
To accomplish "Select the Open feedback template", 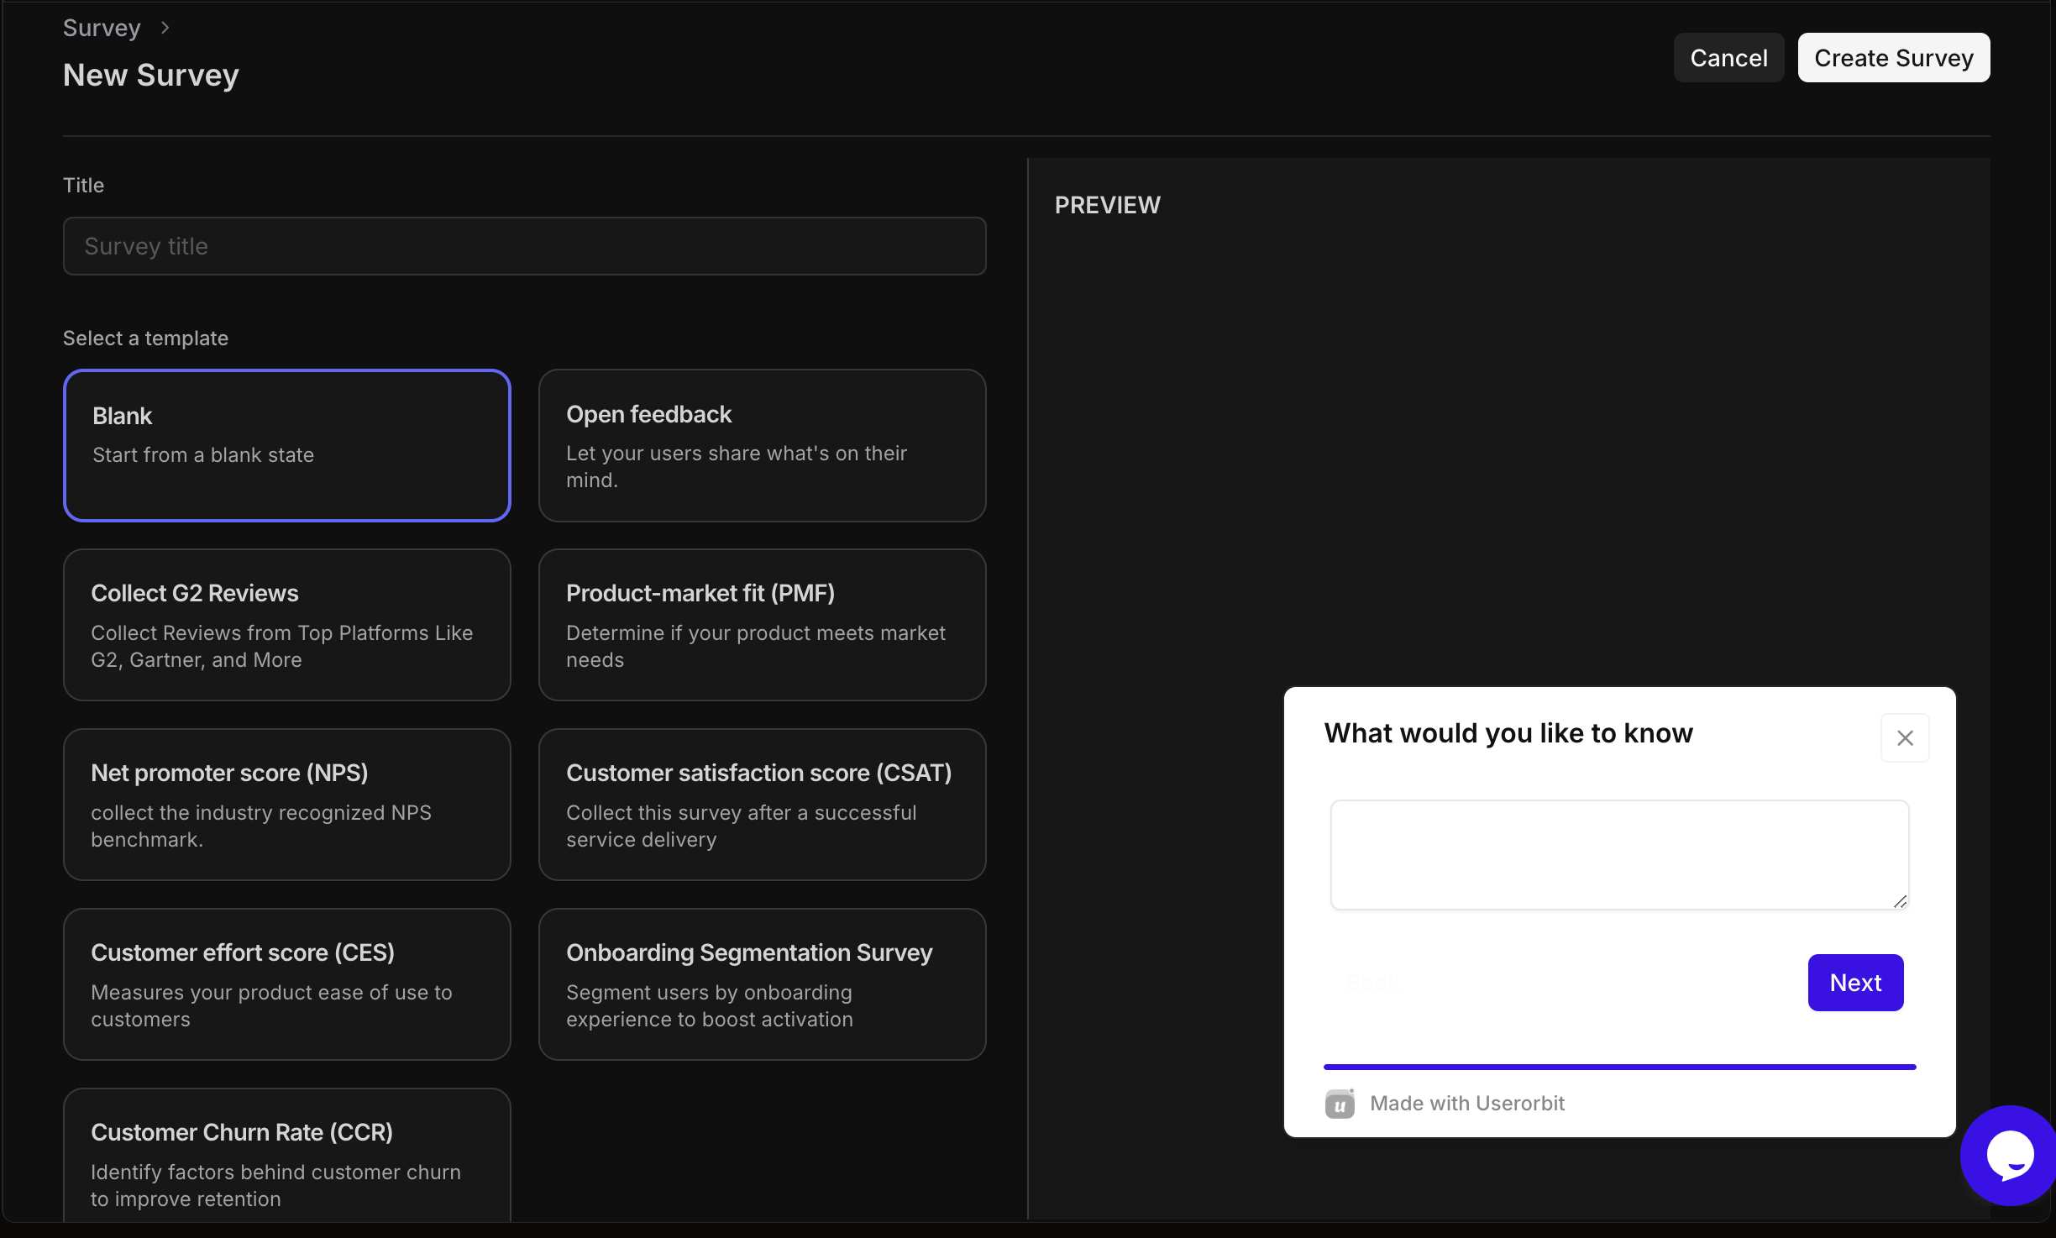I will (x=762, y=445).
